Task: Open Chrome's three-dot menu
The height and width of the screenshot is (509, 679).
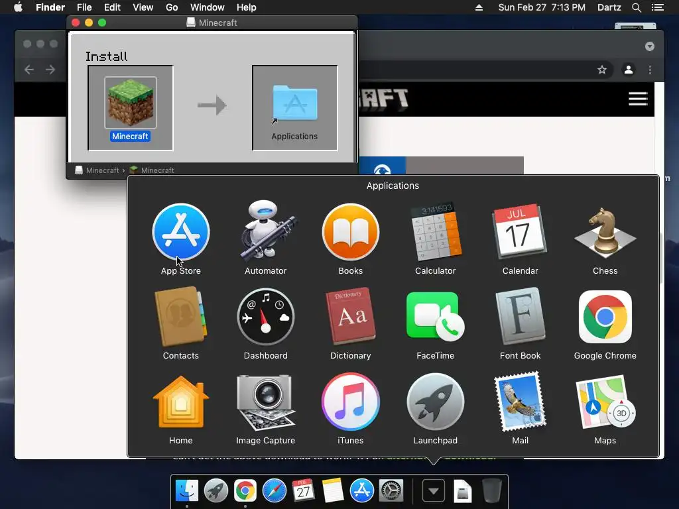Action: (x=650, y=70)
